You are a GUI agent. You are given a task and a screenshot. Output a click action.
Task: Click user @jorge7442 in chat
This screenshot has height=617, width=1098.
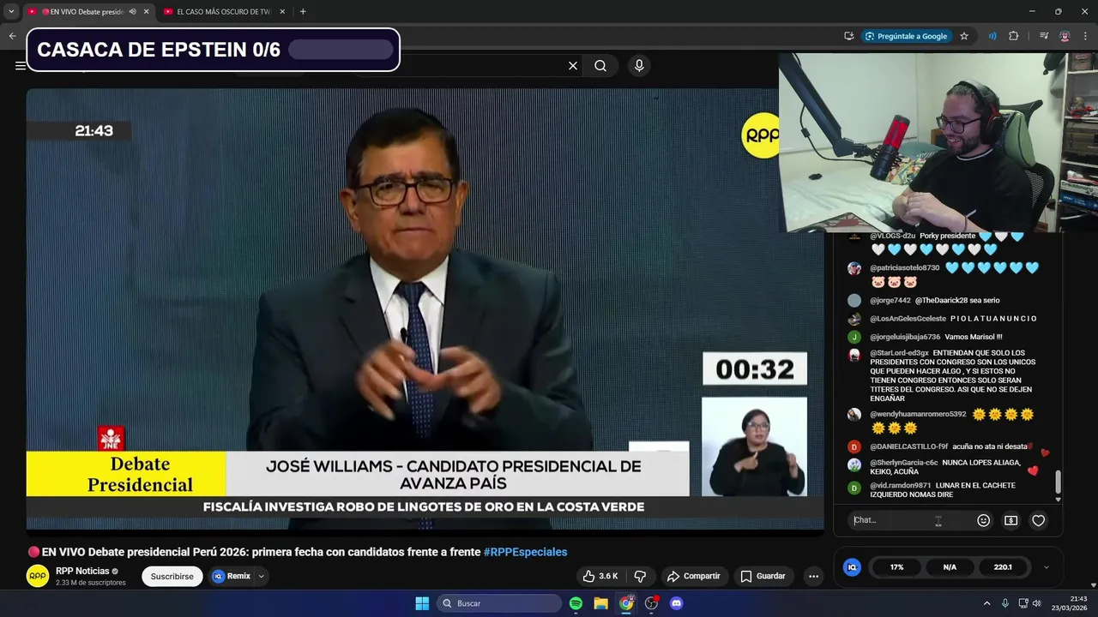[890, 301]
